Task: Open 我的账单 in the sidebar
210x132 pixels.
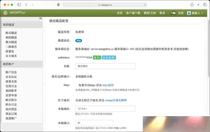Action: click(x=11, y=91)
